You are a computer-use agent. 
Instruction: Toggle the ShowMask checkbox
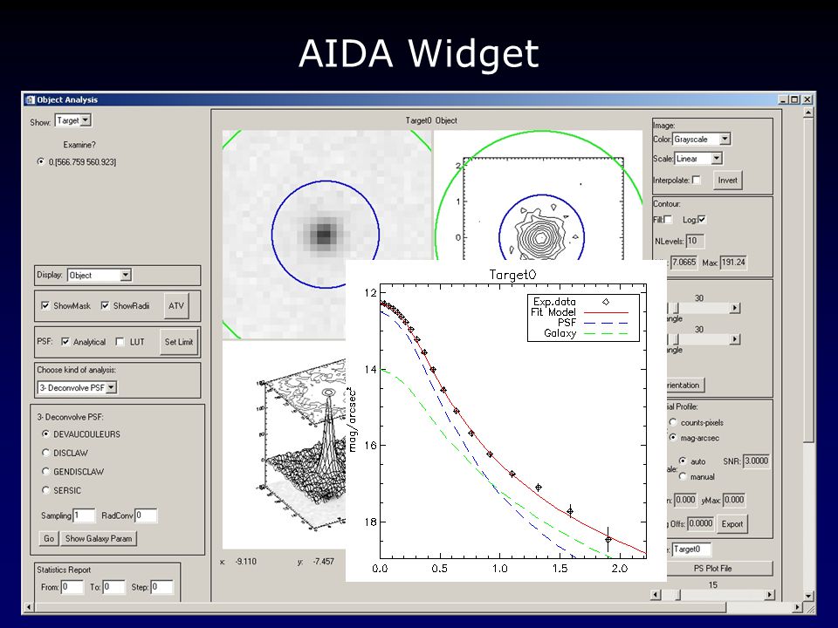[45, 305]
